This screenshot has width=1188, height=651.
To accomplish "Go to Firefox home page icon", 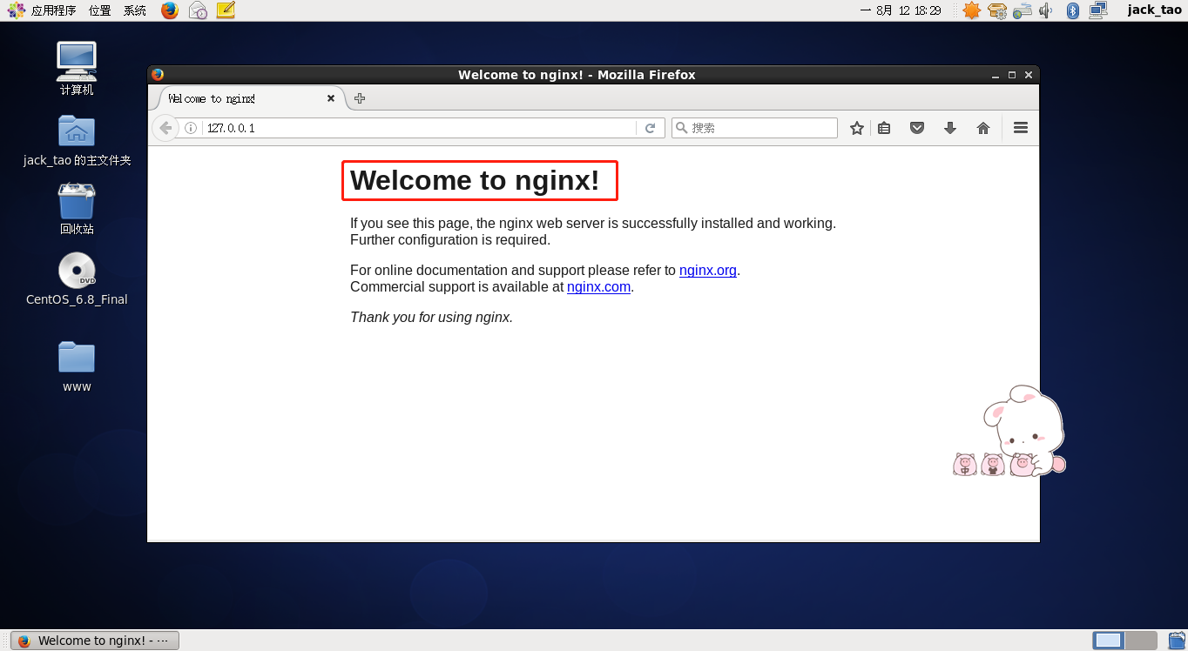I will coord(983,128).
